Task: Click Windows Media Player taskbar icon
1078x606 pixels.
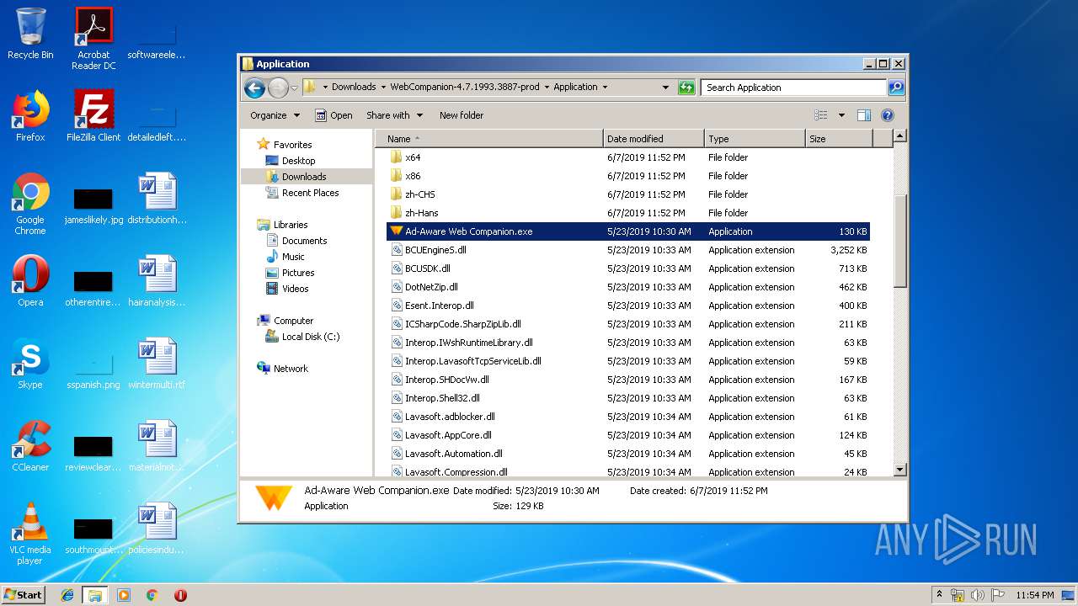Action: tap(124, 595)
